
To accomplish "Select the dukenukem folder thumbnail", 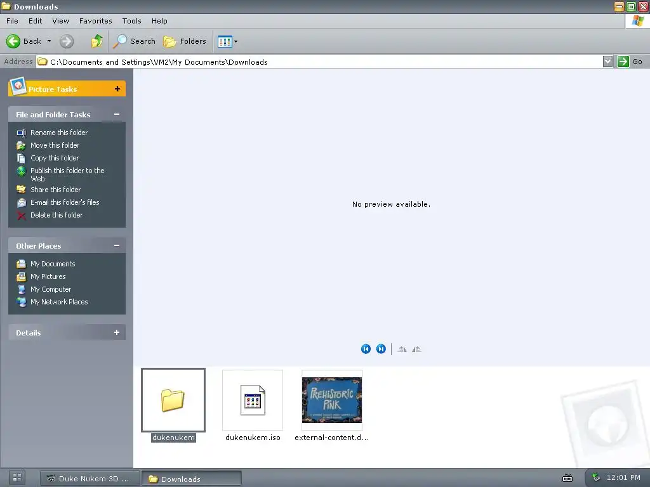I will (x=173, y=399).
